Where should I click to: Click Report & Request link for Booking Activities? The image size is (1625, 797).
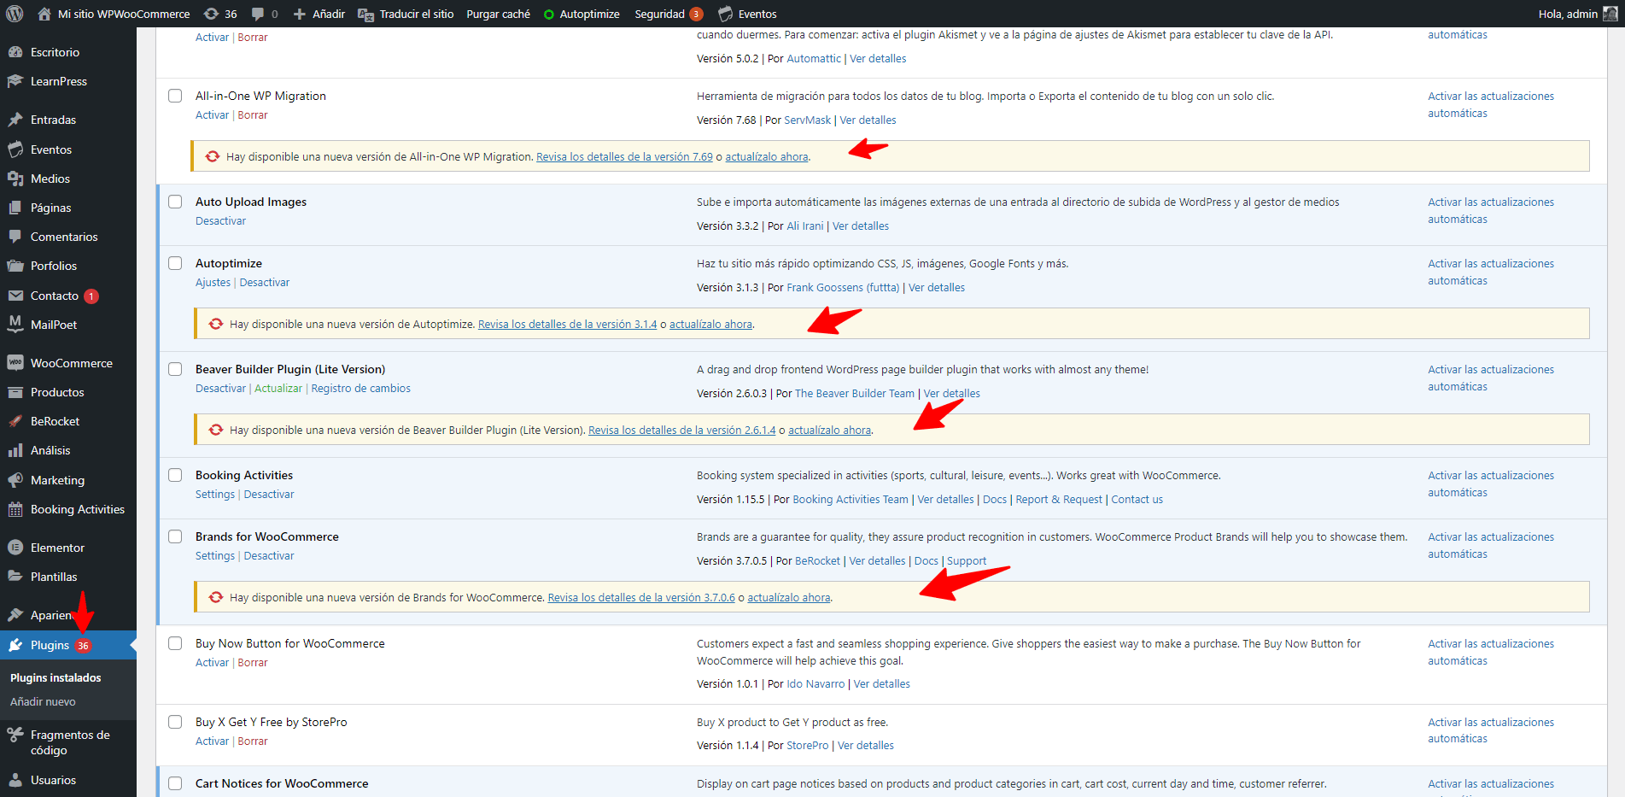(x=1059, y=499)
